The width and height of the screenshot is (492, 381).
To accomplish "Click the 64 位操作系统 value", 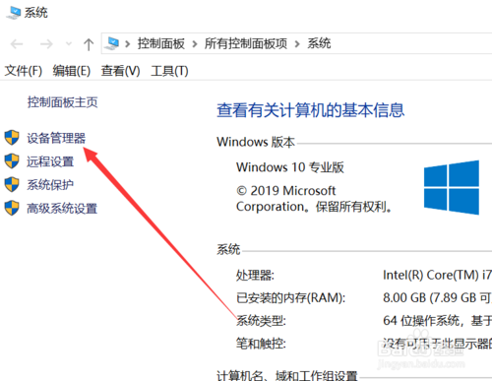I will pos(437,321).
